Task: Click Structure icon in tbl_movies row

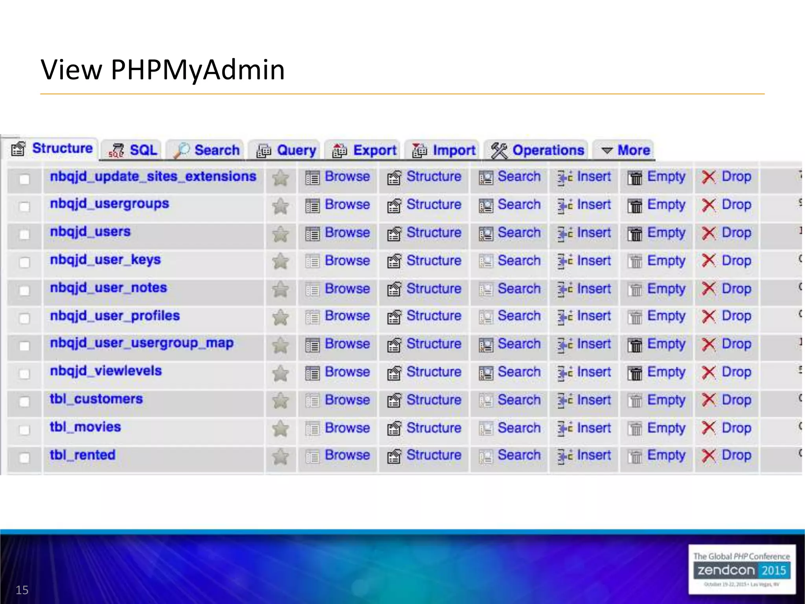Action: click(394, 429)
